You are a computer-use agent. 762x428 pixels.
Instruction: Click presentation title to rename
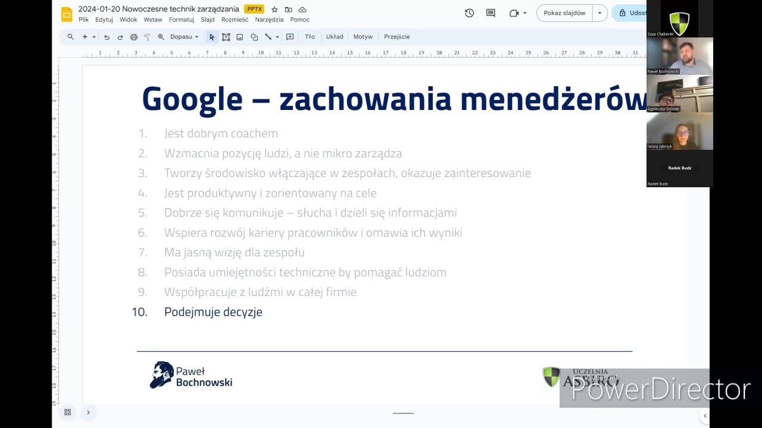pos(158,10)
